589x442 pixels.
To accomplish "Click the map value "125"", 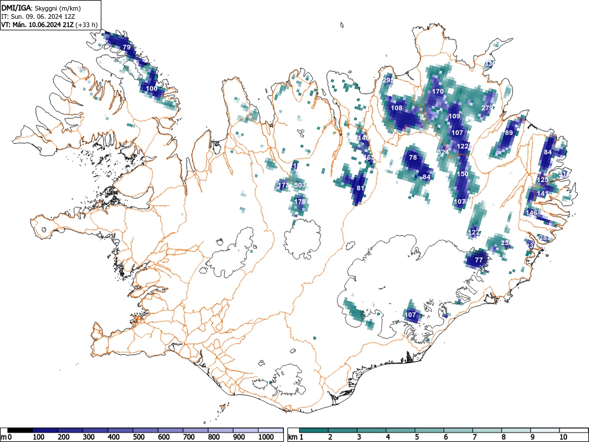I will pyautogui.click(x=543, y=180).
